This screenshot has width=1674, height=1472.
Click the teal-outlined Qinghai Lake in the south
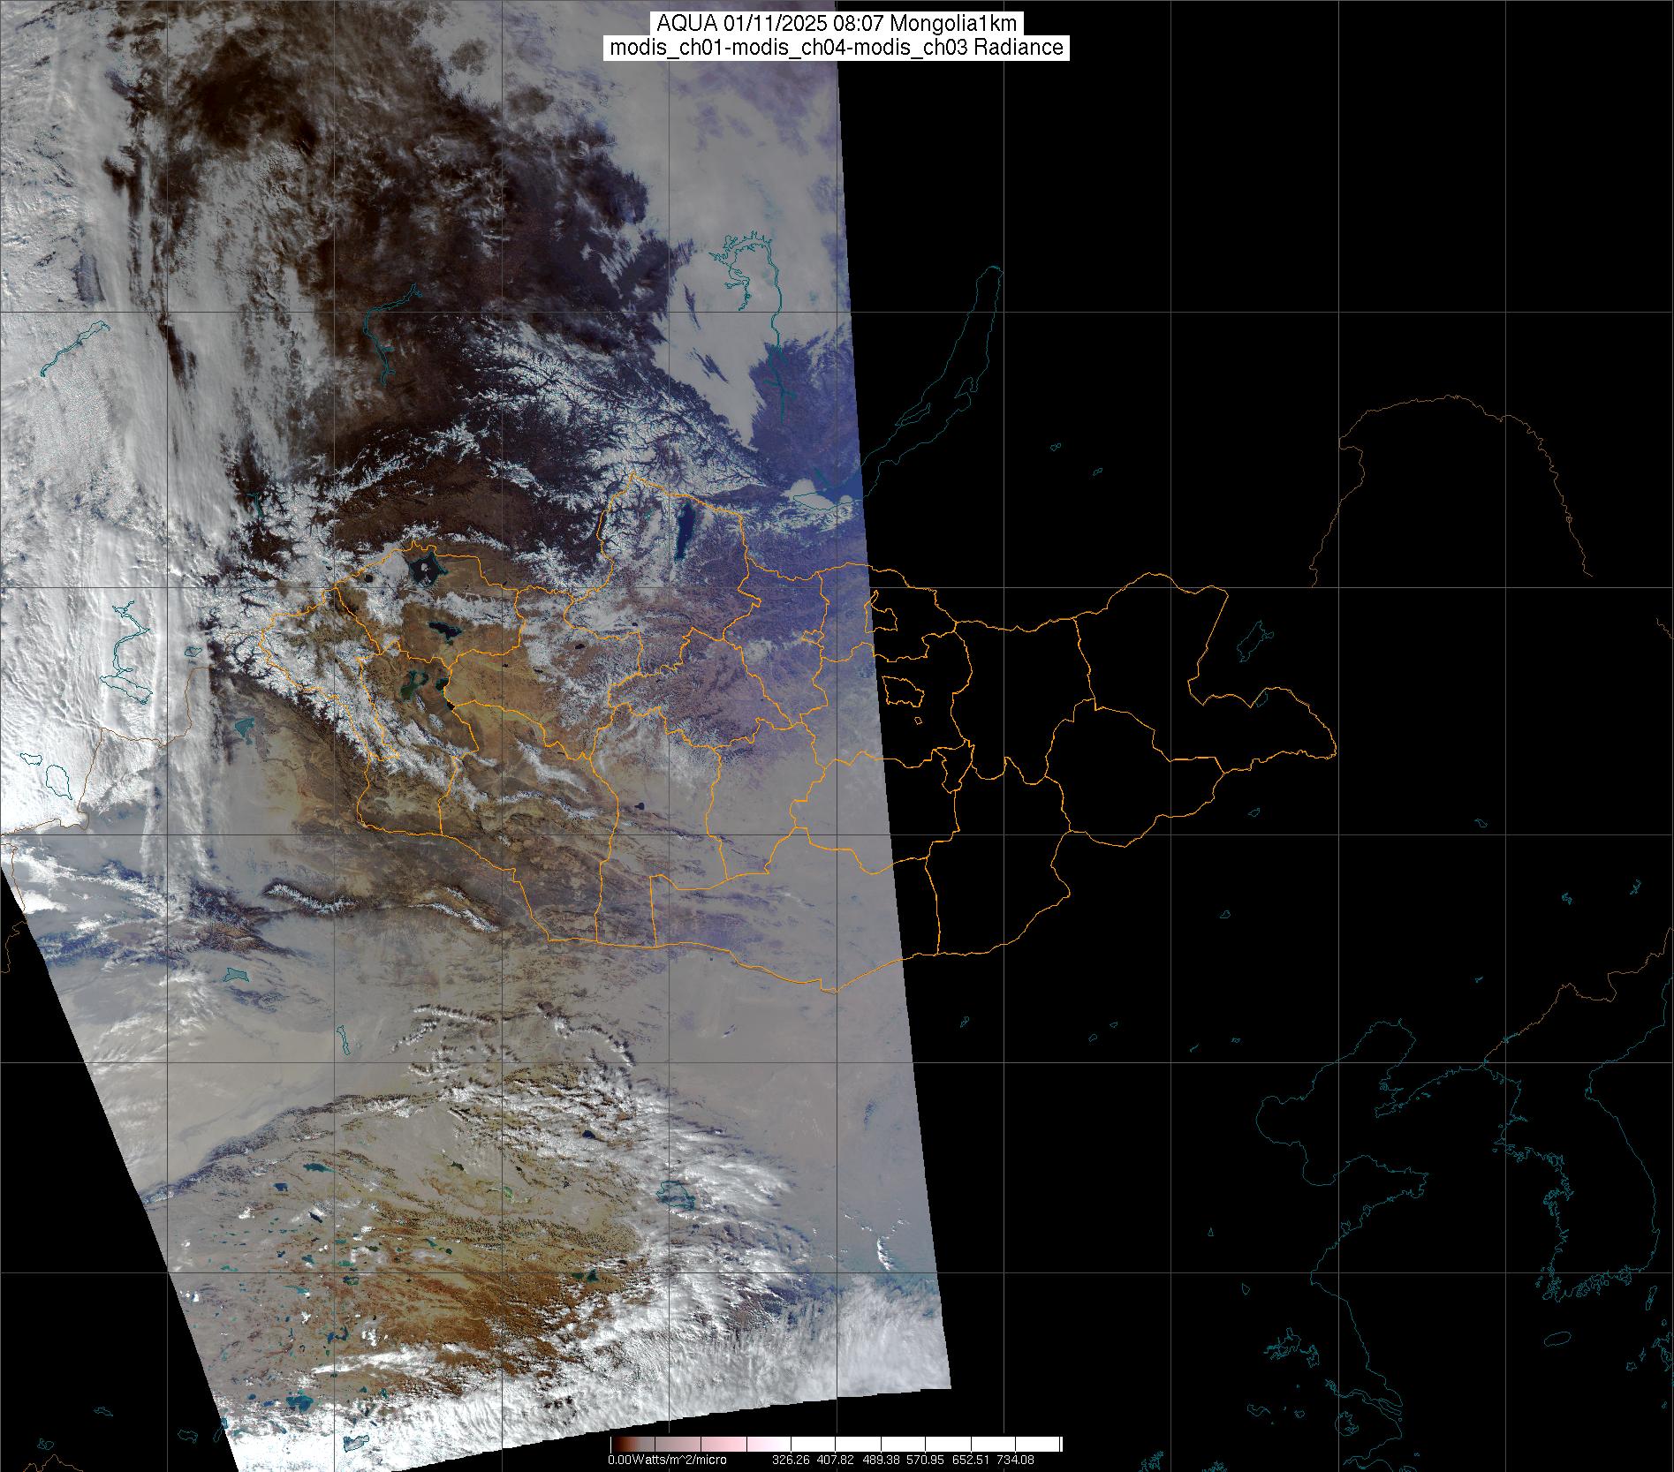(676, 1194)
